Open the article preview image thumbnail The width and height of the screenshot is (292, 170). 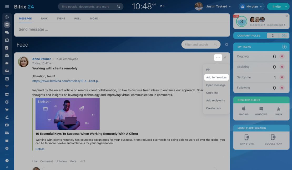(x=68, y=114)
